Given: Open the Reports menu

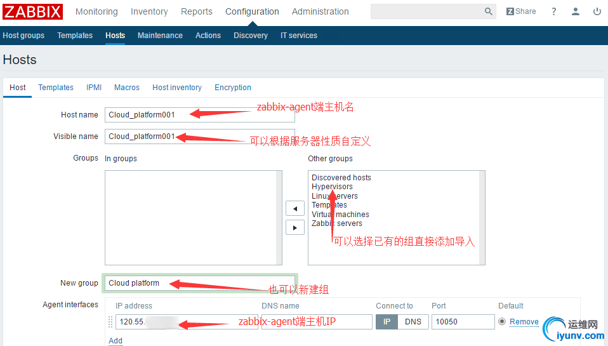Looking at the screenshot, I should (197, 11).
